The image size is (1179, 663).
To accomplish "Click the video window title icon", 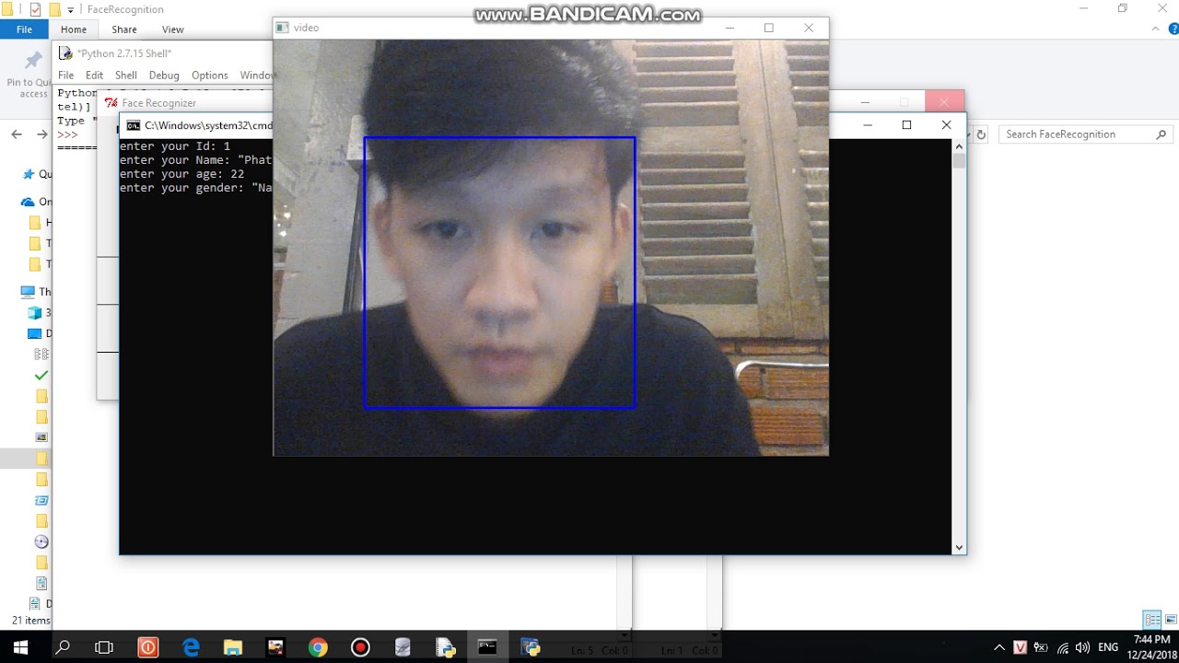I will click(284, 28).
